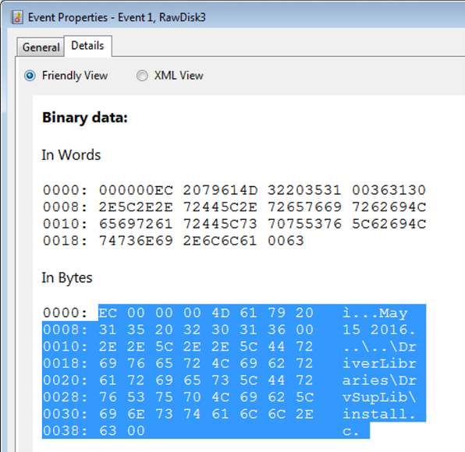The image size is (465, 452).
Task: Click the ASCII text 'install.'
Action: click(x=379, y=414)
